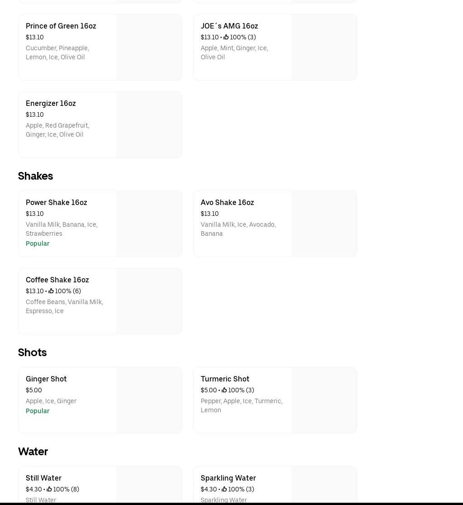Click thumbs-up icon on Still Water
Screen dimensions: 463x505
pos(49,489)
